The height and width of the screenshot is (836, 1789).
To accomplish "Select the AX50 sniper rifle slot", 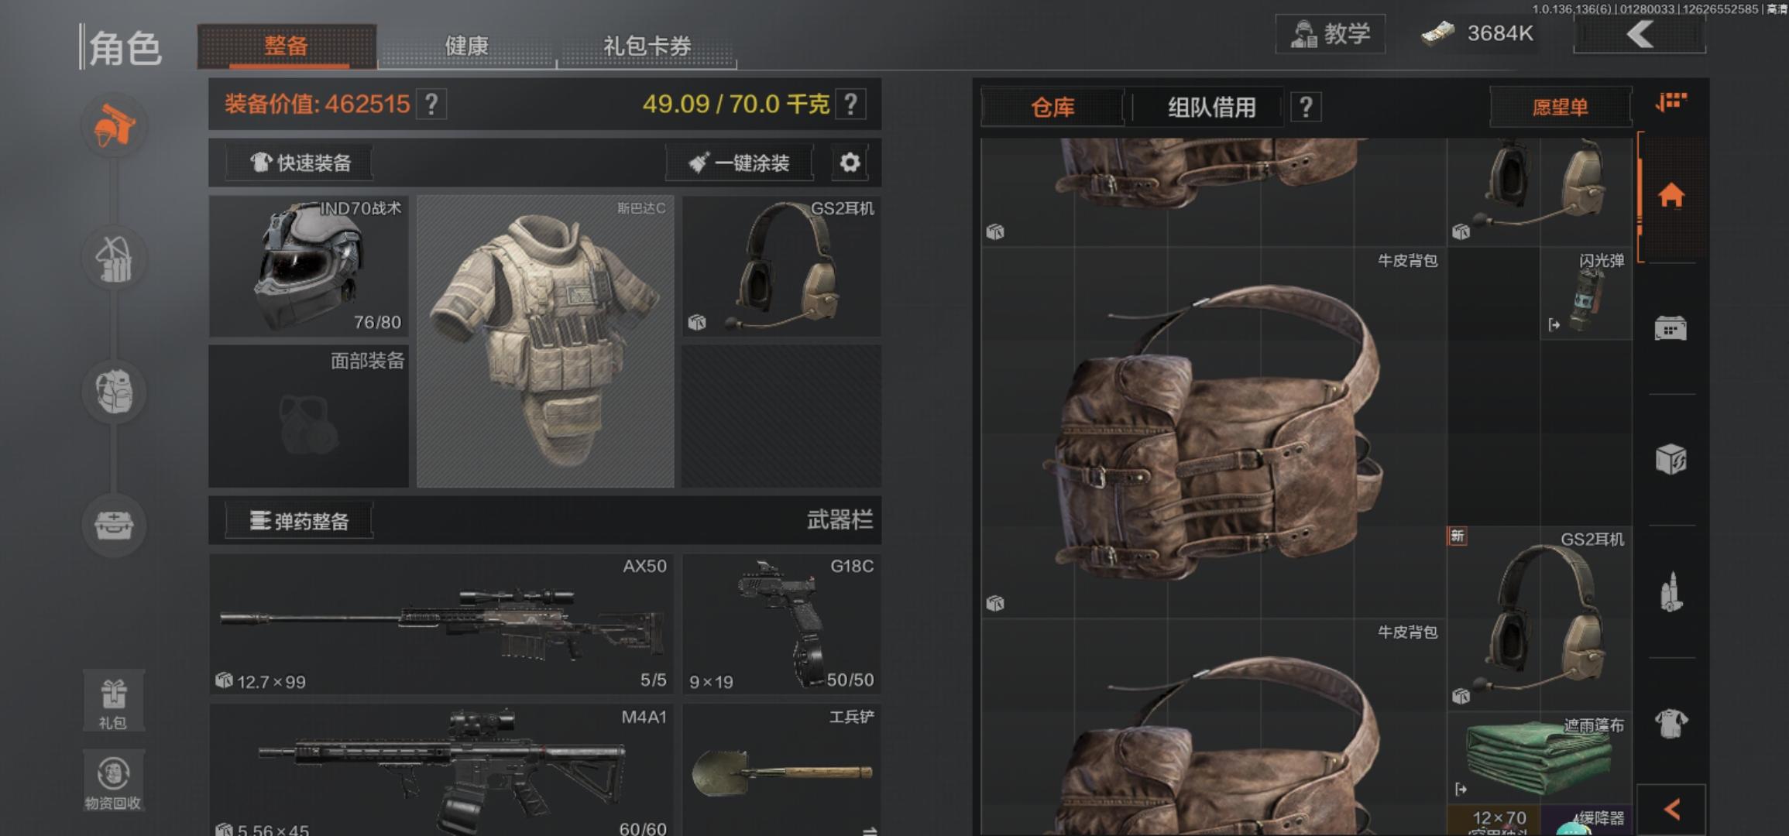I will click(x=441, y=623).
